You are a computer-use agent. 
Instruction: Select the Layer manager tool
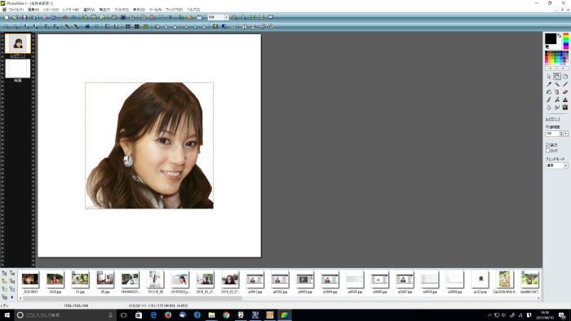click(557, 77)
